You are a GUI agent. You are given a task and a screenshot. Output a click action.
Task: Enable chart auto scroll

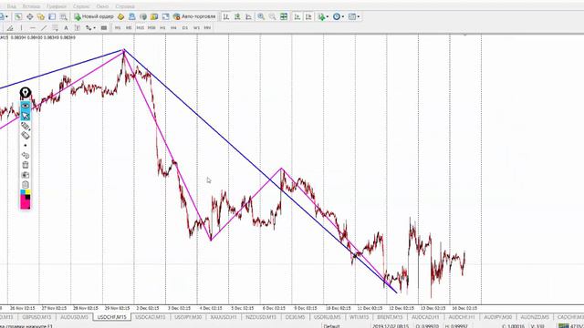click(x=297, y=16)
